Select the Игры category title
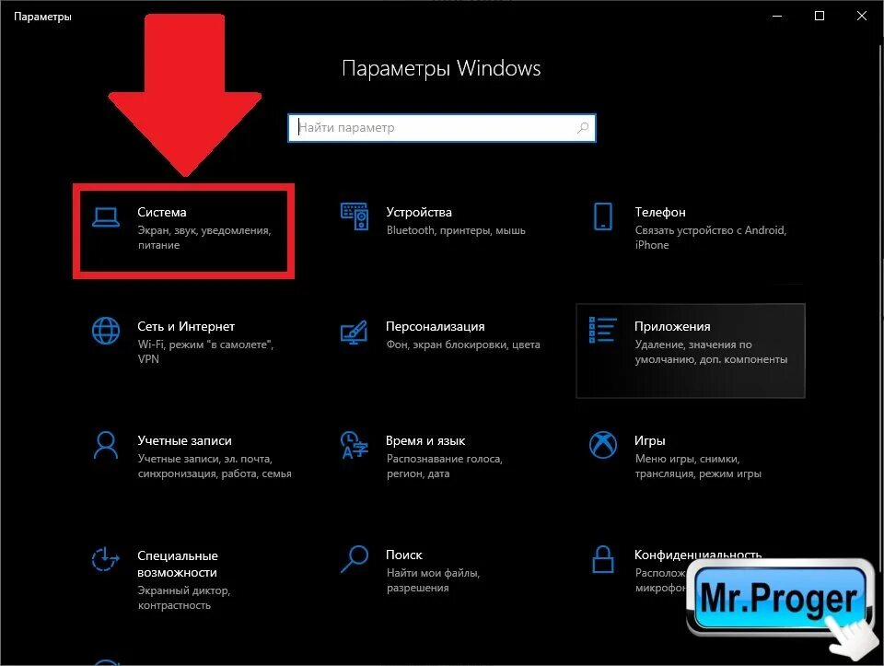 (649, 441)
